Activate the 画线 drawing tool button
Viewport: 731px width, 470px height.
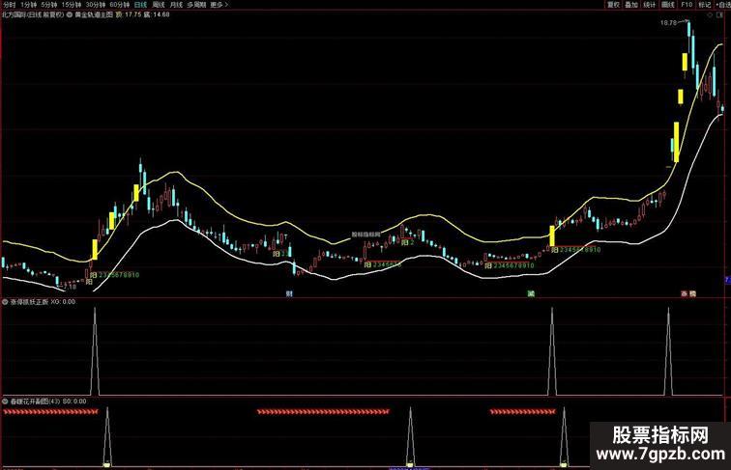tap(668, 4)
